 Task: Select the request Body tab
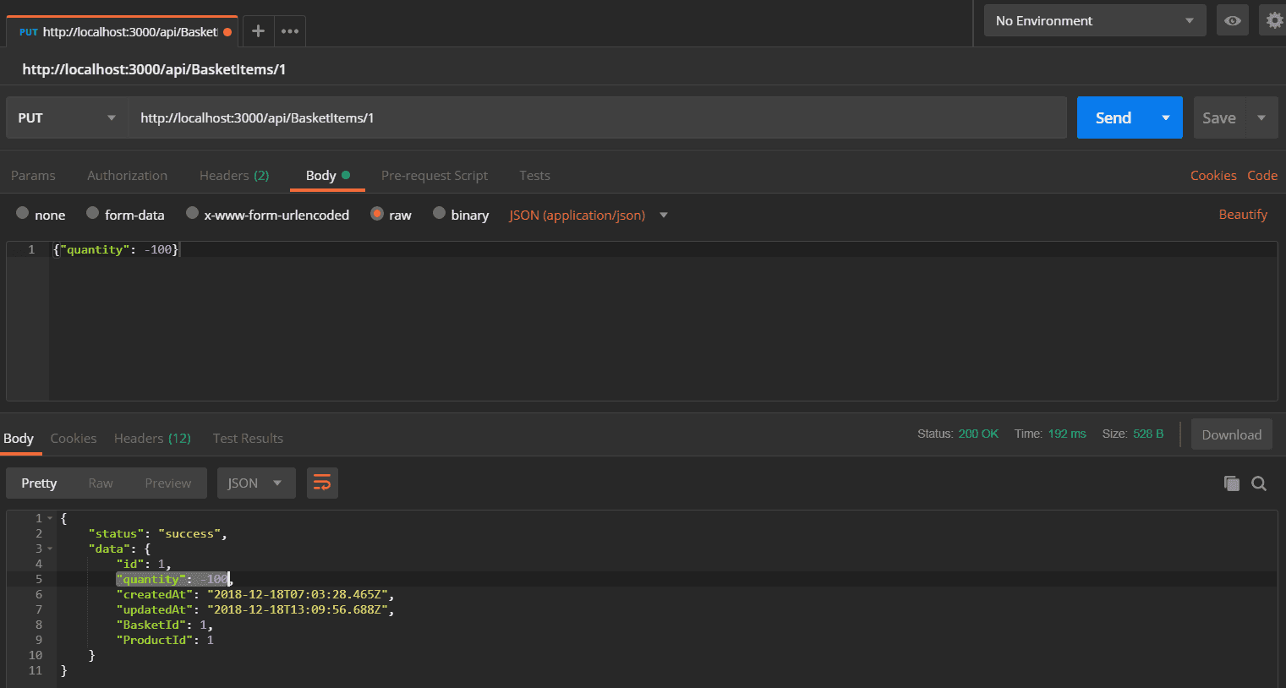[327, 175]
